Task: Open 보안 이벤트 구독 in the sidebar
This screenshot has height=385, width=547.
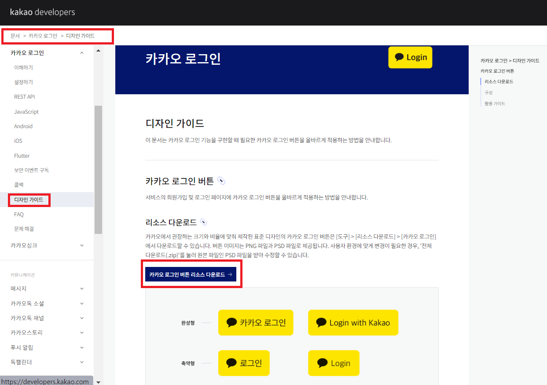Action: click(x=31, y=170)
